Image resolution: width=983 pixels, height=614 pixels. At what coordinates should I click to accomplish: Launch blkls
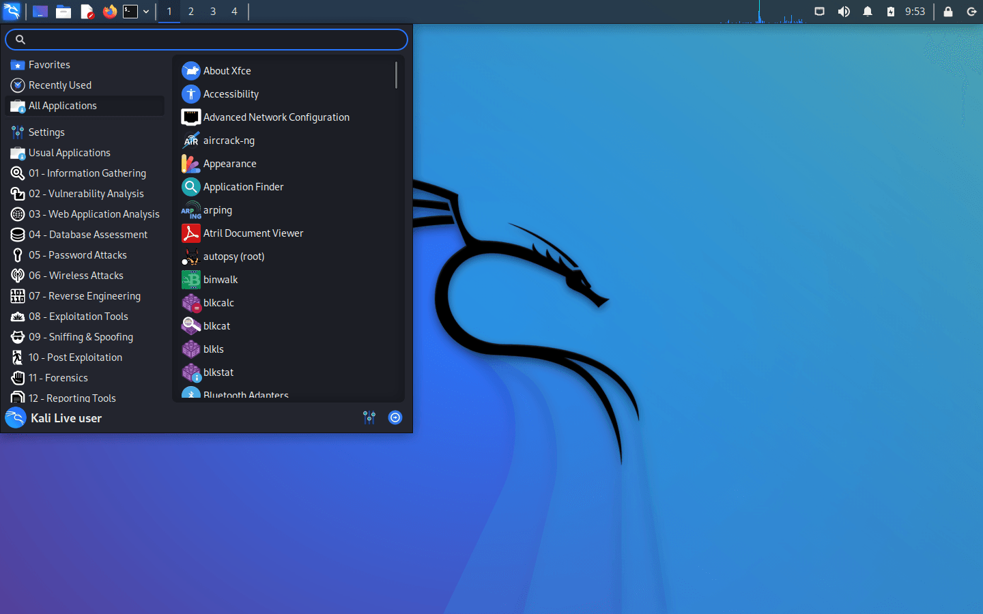[285, 349]
